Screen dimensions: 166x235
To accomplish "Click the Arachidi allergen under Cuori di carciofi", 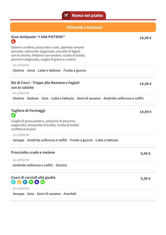I will point(70,194).
